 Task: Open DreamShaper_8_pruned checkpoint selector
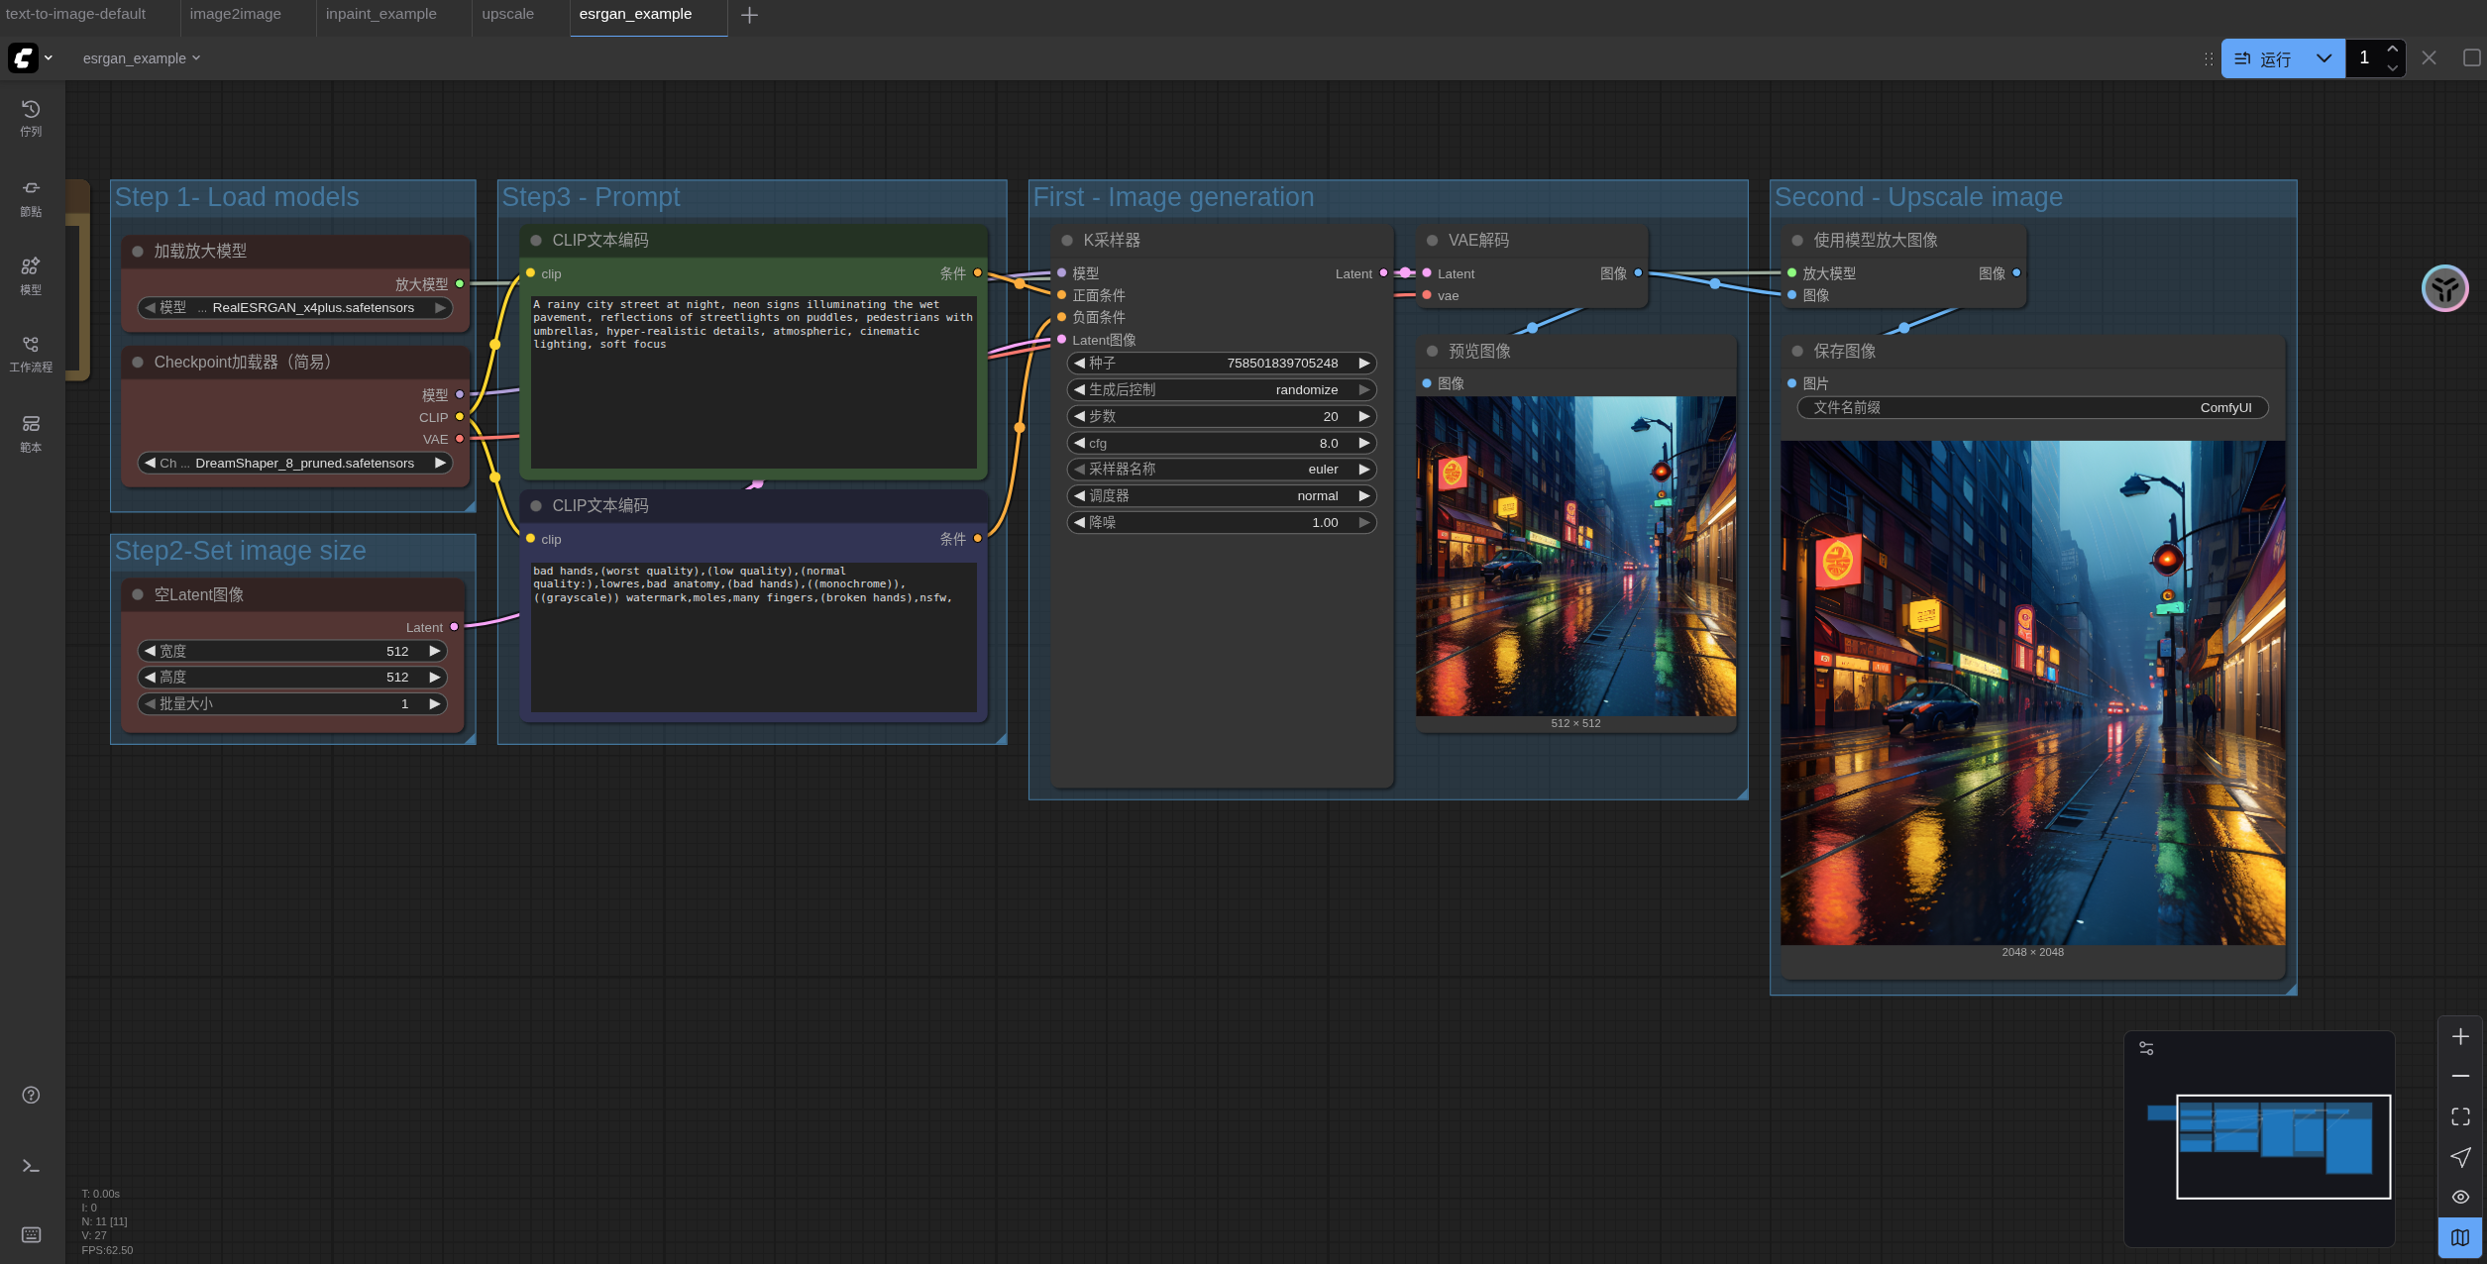click(x=295, y=464)
